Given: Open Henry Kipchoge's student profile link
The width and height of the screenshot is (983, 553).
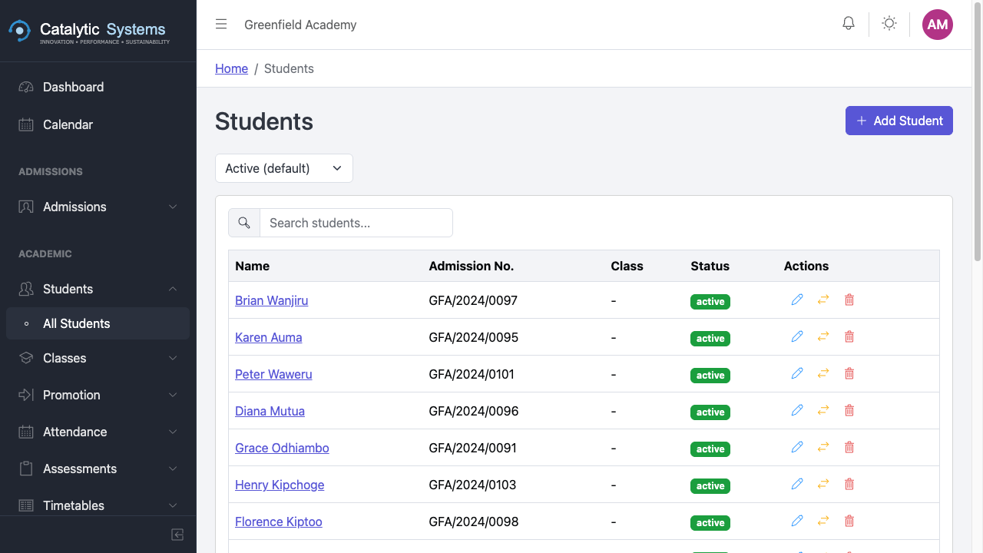Looking at the screenshot, I should [280, 485].
